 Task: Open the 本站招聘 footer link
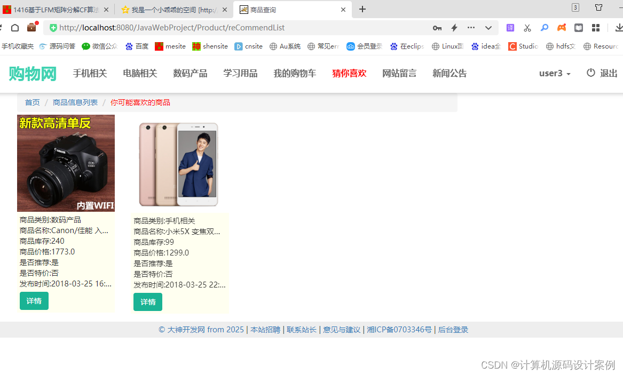265,330
